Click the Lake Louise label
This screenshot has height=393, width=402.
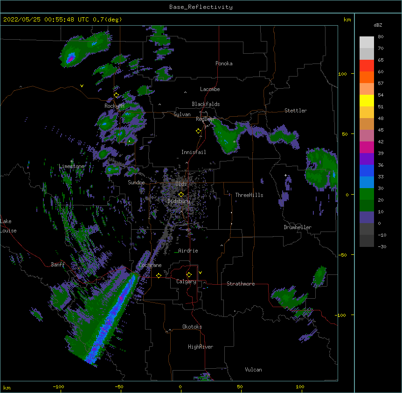8,226
